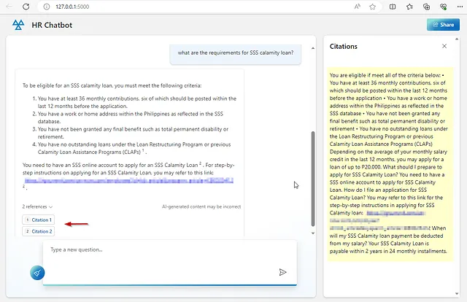Collapse the 2 references expander

[x=37, y=206]
